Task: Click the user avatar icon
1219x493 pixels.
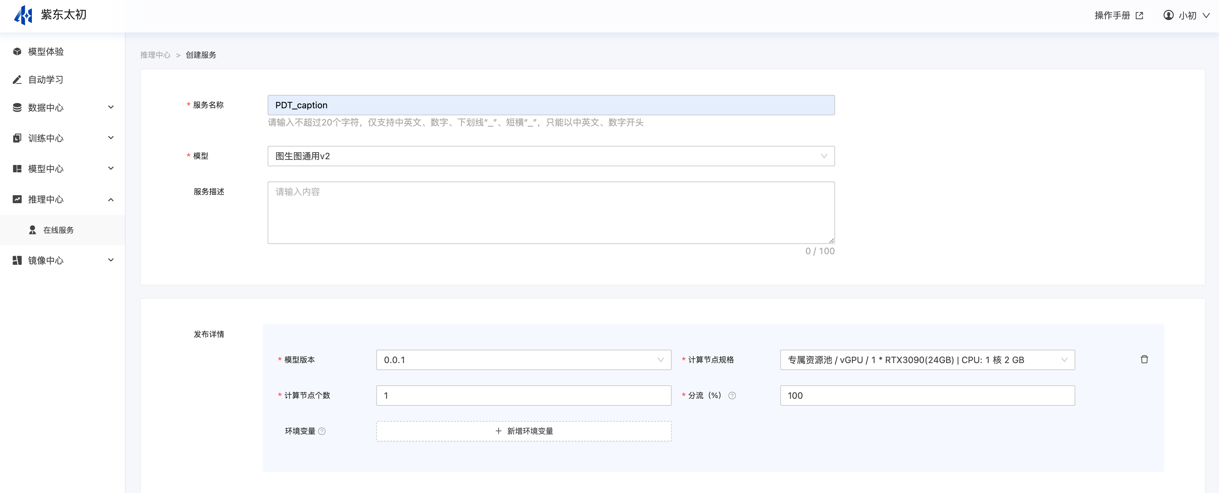Action: 1168,15
